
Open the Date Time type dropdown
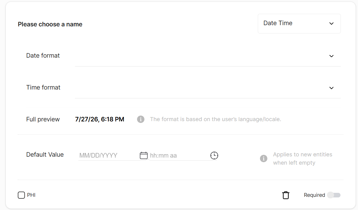tap(299, 24)
